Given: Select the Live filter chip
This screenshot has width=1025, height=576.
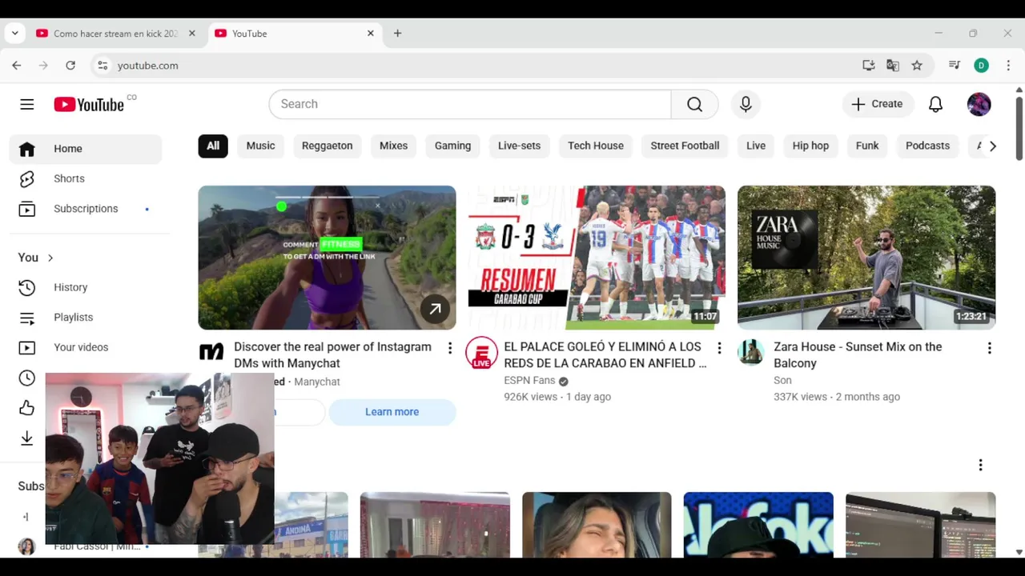Looking at the screenshot, I should (x=756, y=146).
